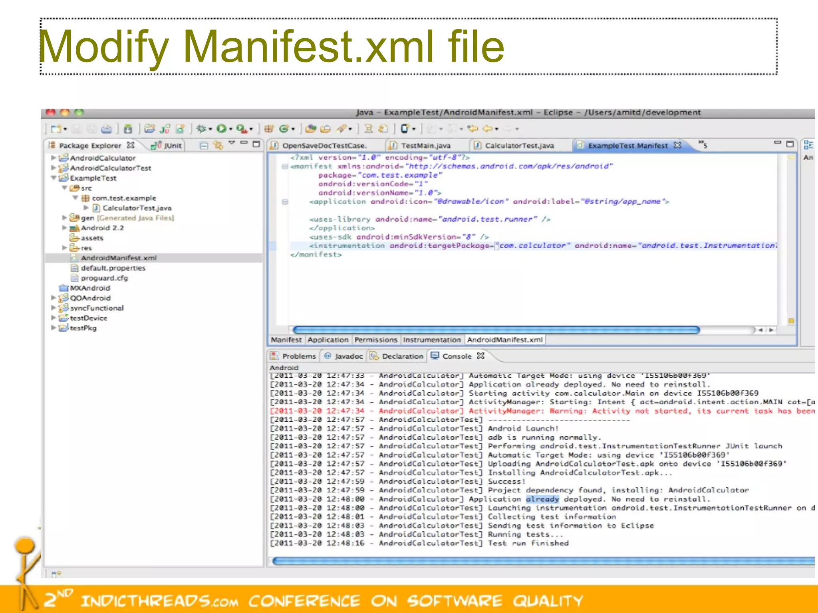Maximize the editor area
The width and height of the screenshot is (818, 613).
click(790, 144)
